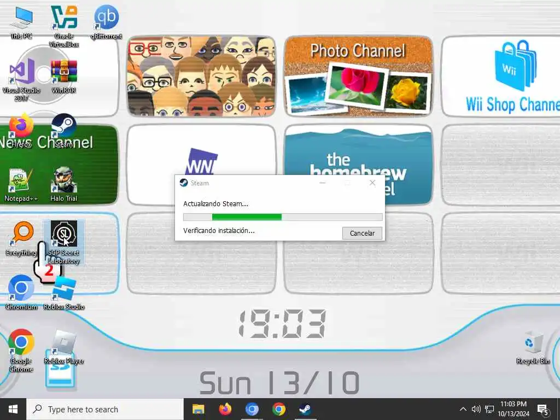Switch to Firefox in the taskbar
The width and height of the screenshot is (560, 420).
225,409
